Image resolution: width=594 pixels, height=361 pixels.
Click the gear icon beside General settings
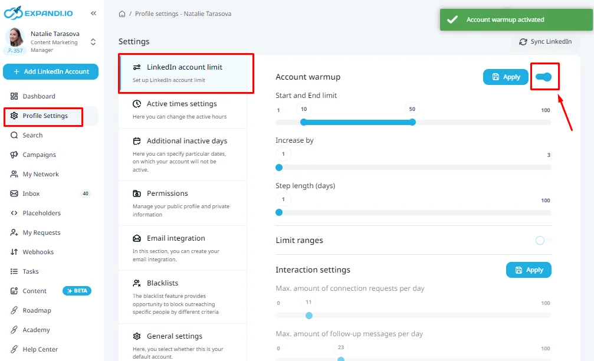point(137,336)
